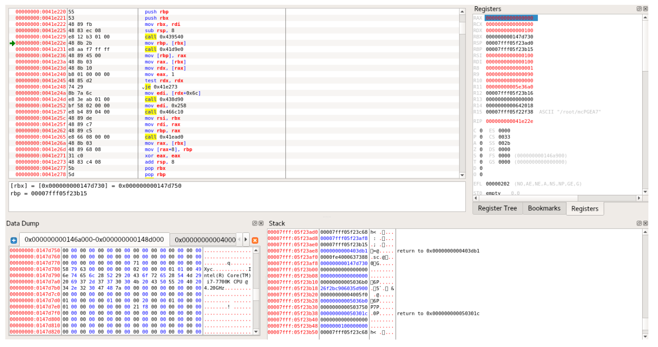The height and width of the screenshot is (347, 658).
Task: Close the Registers panel
Action: (645, 9)
